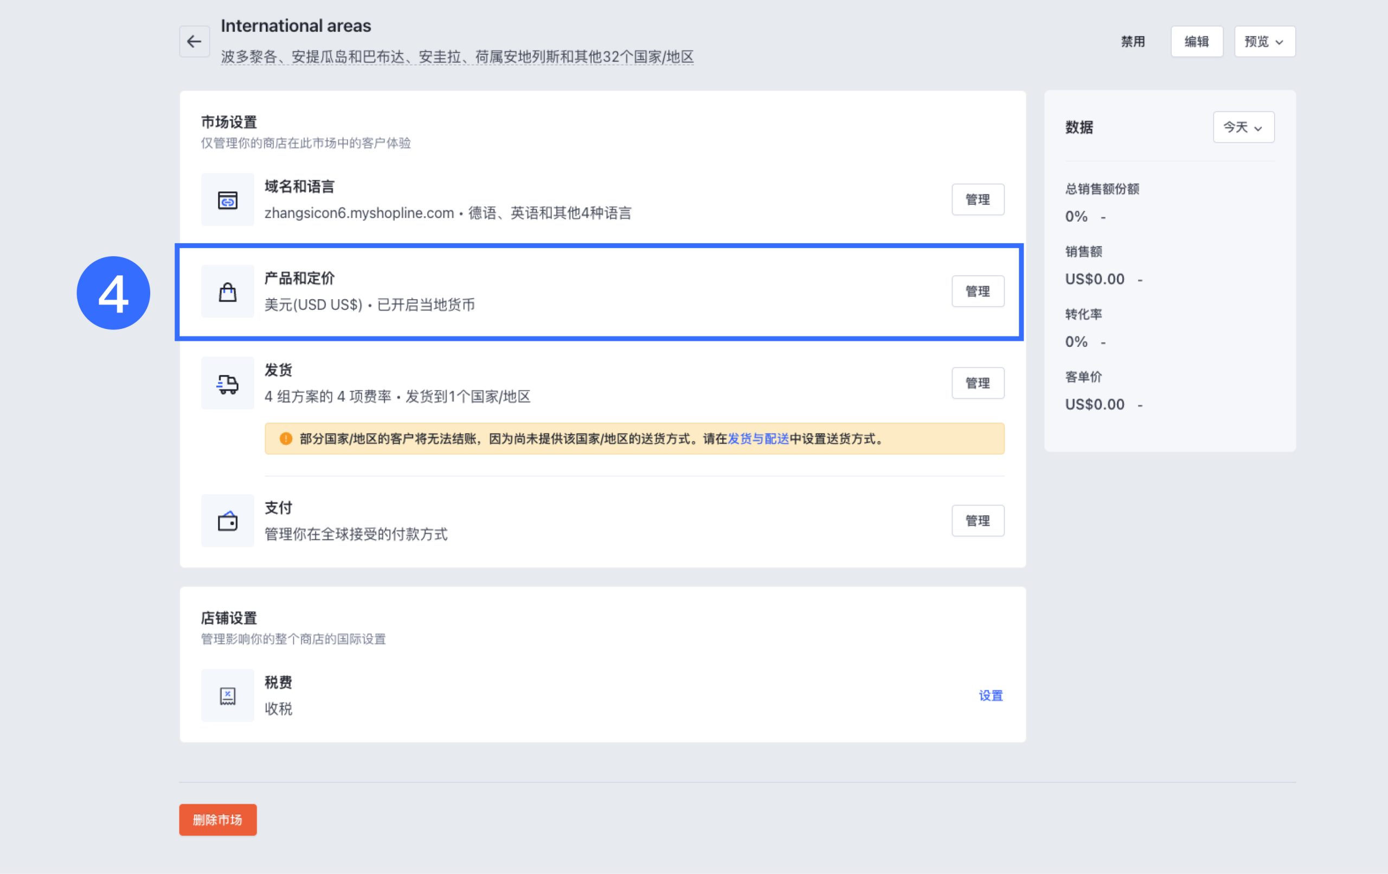Click the back arrow next to International areas
Screen dimensions: 1388x874
[194, 41]
